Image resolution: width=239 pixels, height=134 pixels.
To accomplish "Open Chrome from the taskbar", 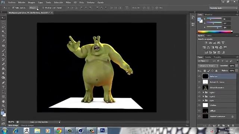I will 59,131.
